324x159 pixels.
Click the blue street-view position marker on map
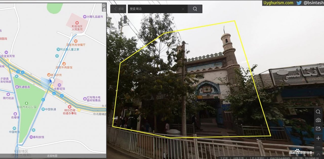pos(52,80)
